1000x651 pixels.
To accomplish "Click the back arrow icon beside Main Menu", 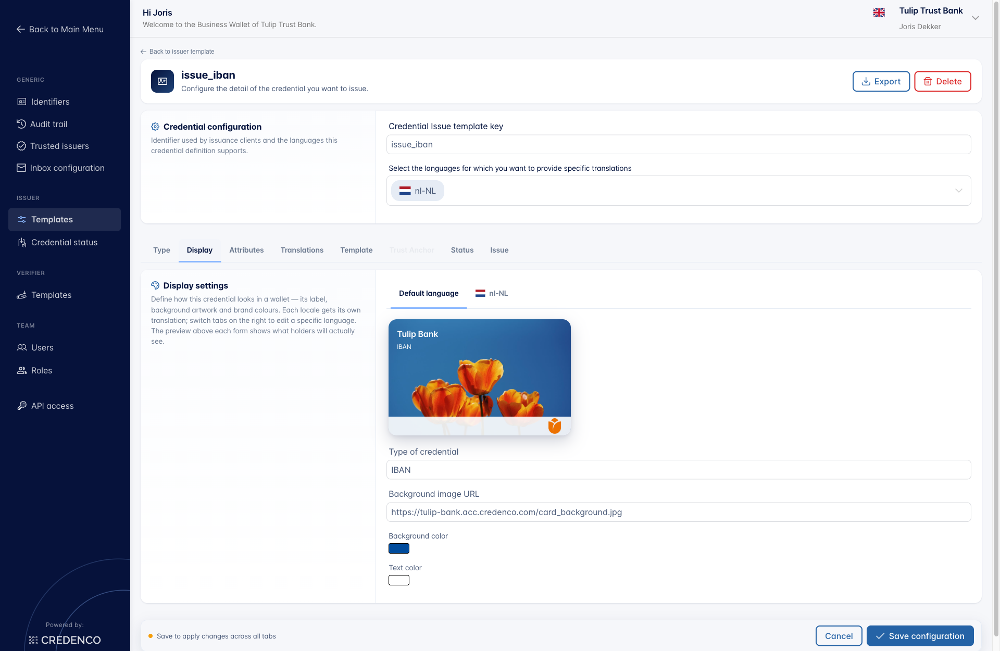I will click(21, 29).
